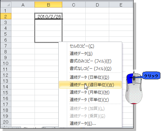The height and width of the screenshot is (131, 161).
Task: Select 連続データ(S) menu entry
Action: click(x=90, y=54)
